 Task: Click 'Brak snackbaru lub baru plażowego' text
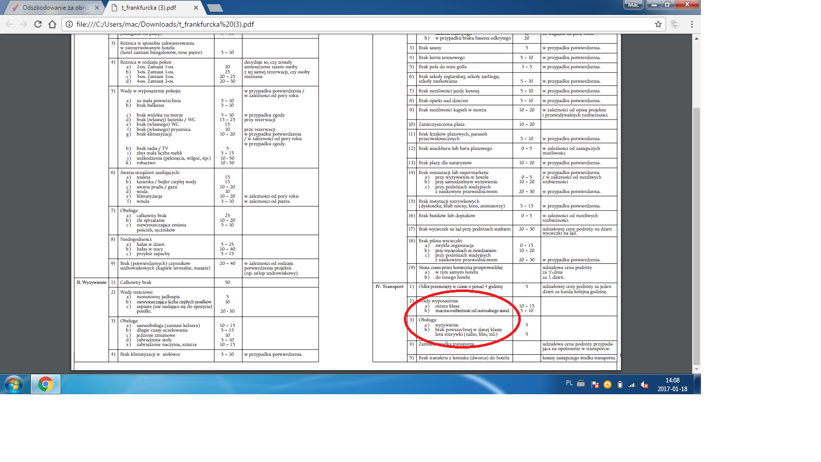coord(456,148)
